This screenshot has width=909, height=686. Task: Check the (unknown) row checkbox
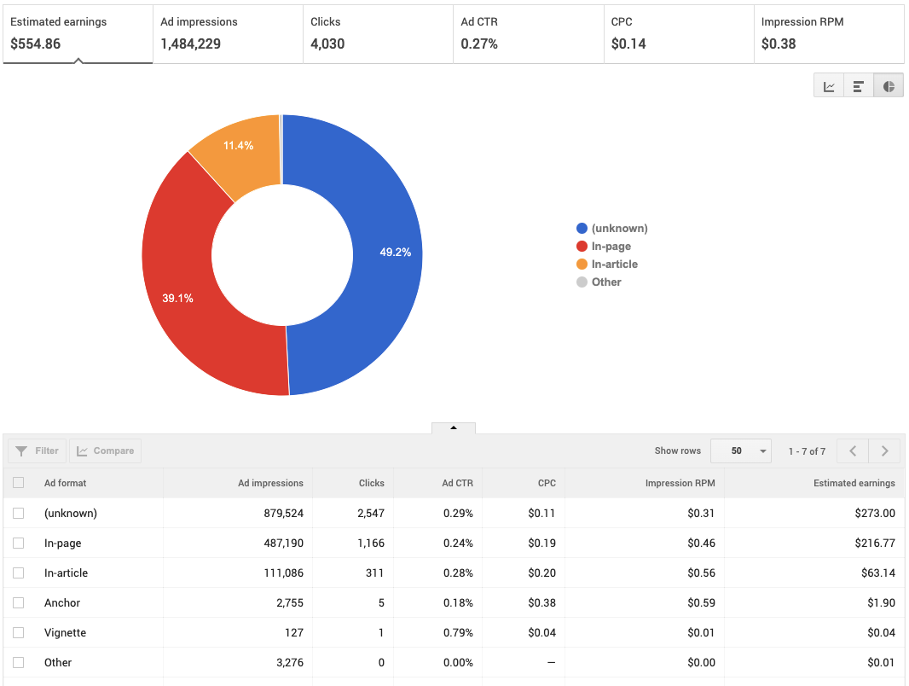pos(18,513)
